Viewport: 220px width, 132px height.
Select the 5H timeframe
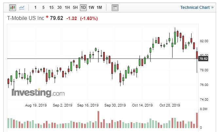pos(75,8)
